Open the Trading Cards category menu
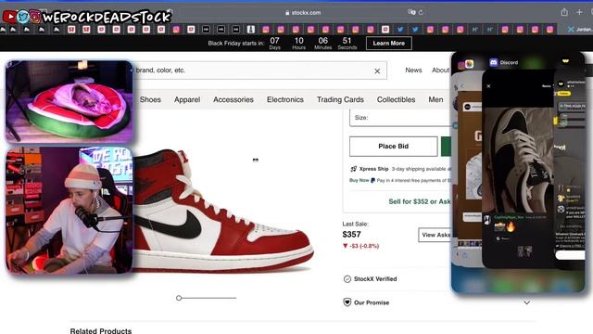 (340, 99)
